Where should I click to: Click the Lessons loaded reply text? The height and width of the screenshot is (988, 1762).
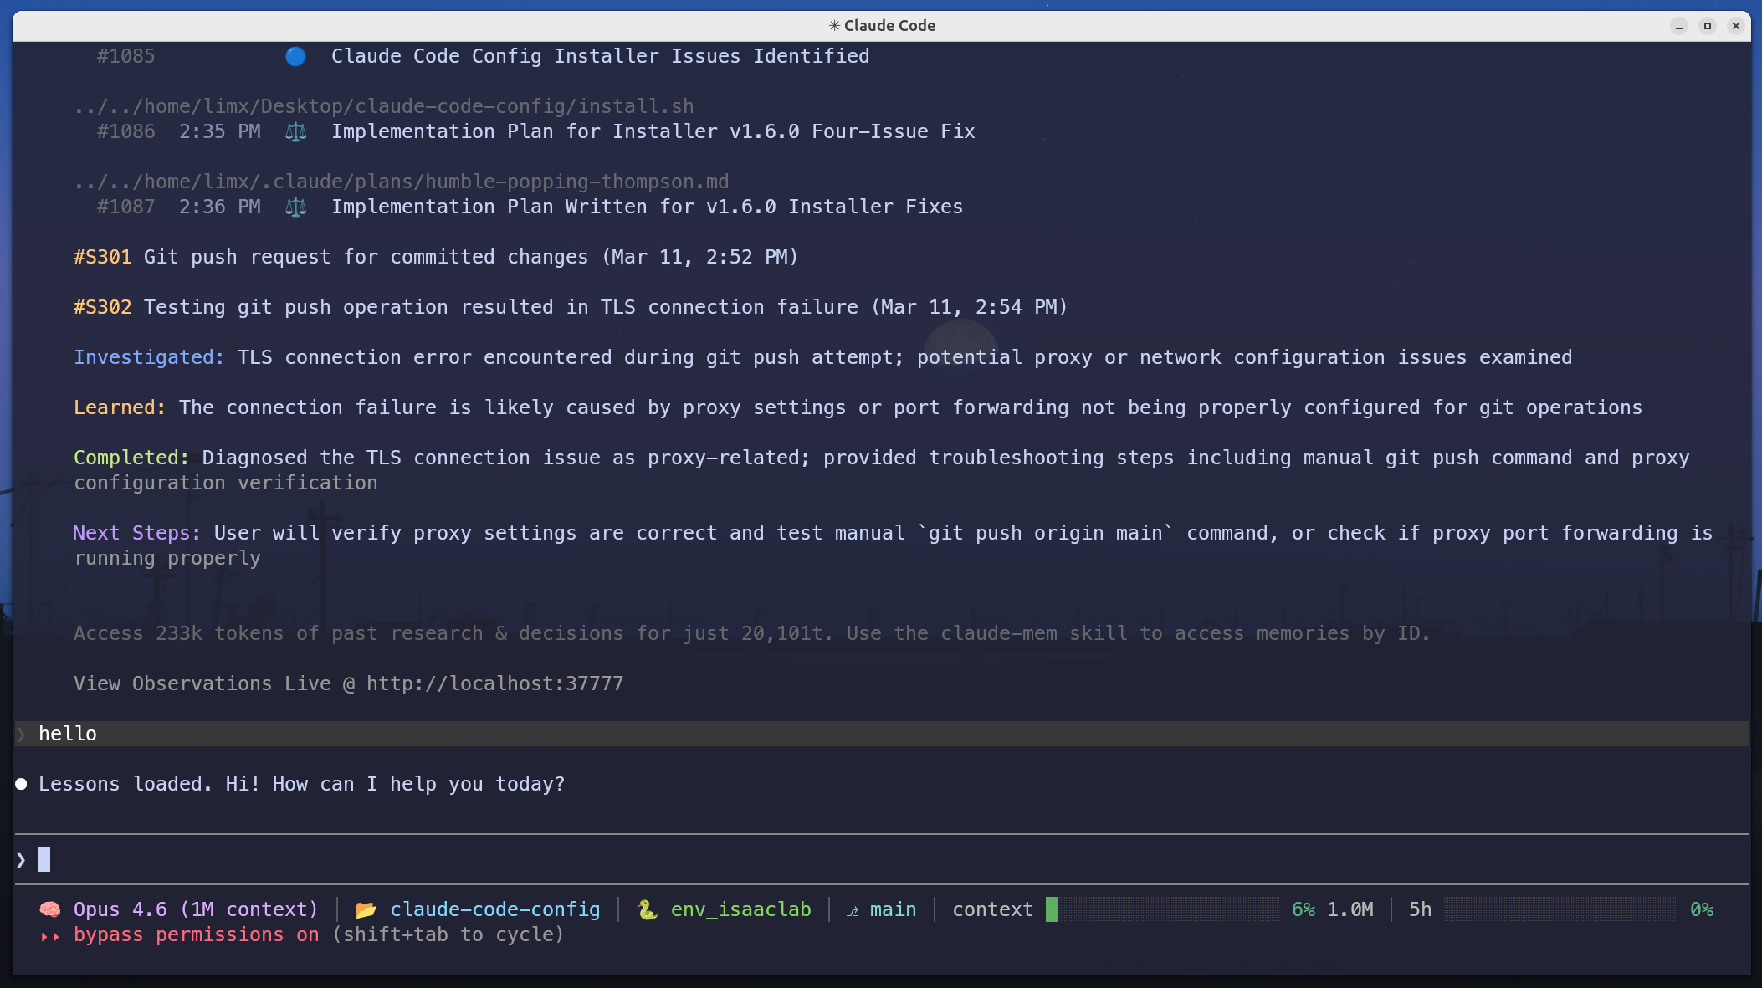(302, 784)
